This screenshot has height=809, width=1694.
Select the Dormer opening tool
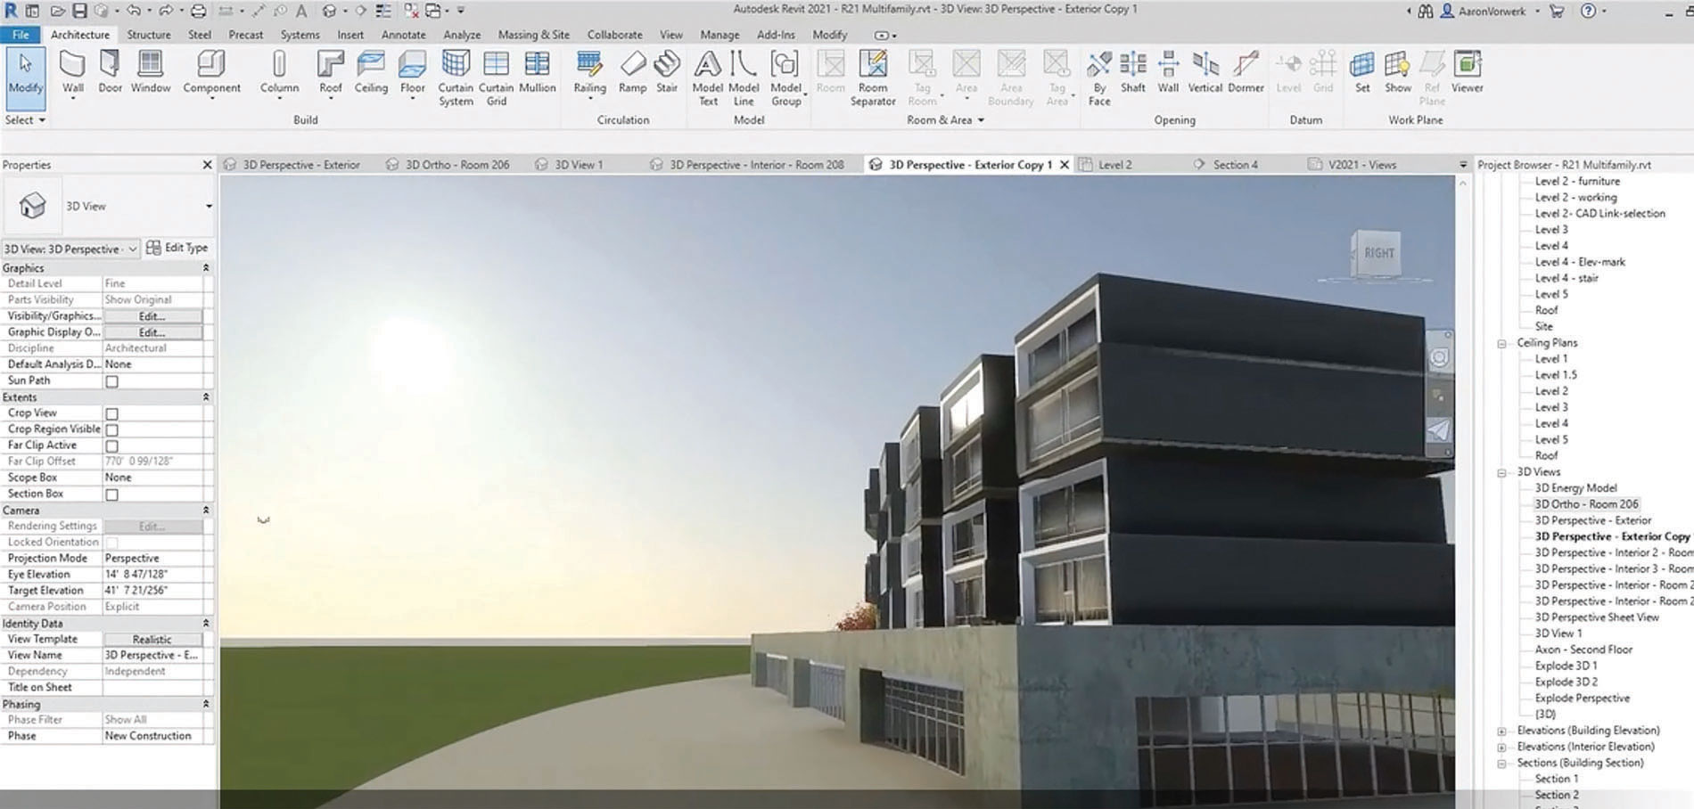tap(1246, 73)
